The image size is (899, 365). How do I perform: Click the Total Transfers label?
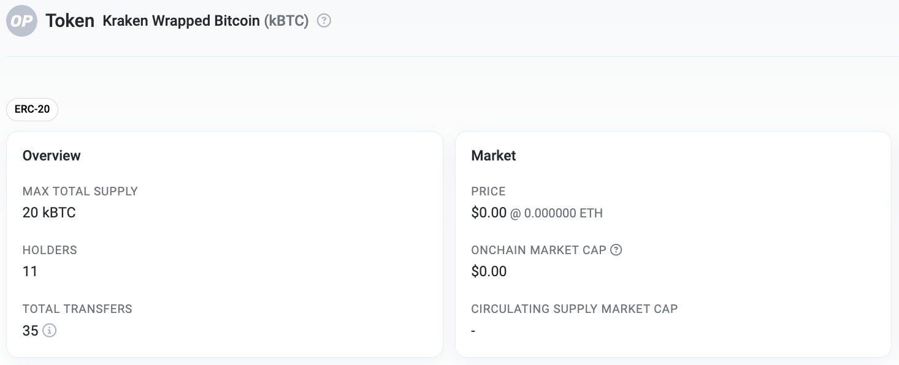[77, 309]
